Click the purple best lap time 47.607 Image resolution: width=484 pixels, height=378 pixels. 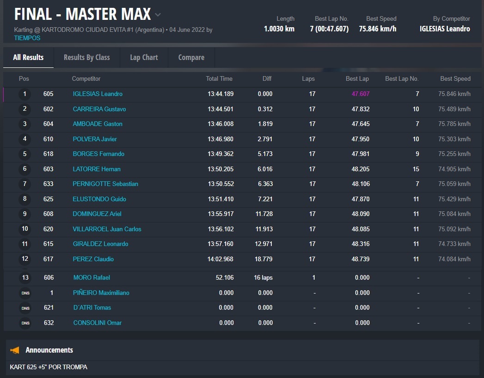(x=360, y=94)
